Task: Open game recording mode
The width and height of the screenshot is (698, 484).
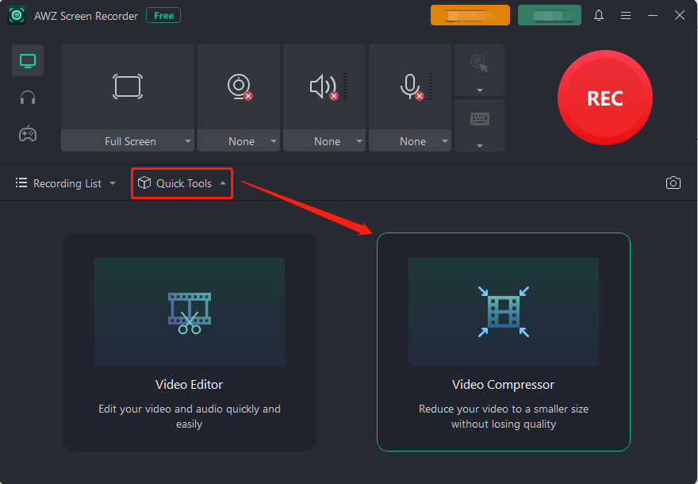Action: [28, 134]
